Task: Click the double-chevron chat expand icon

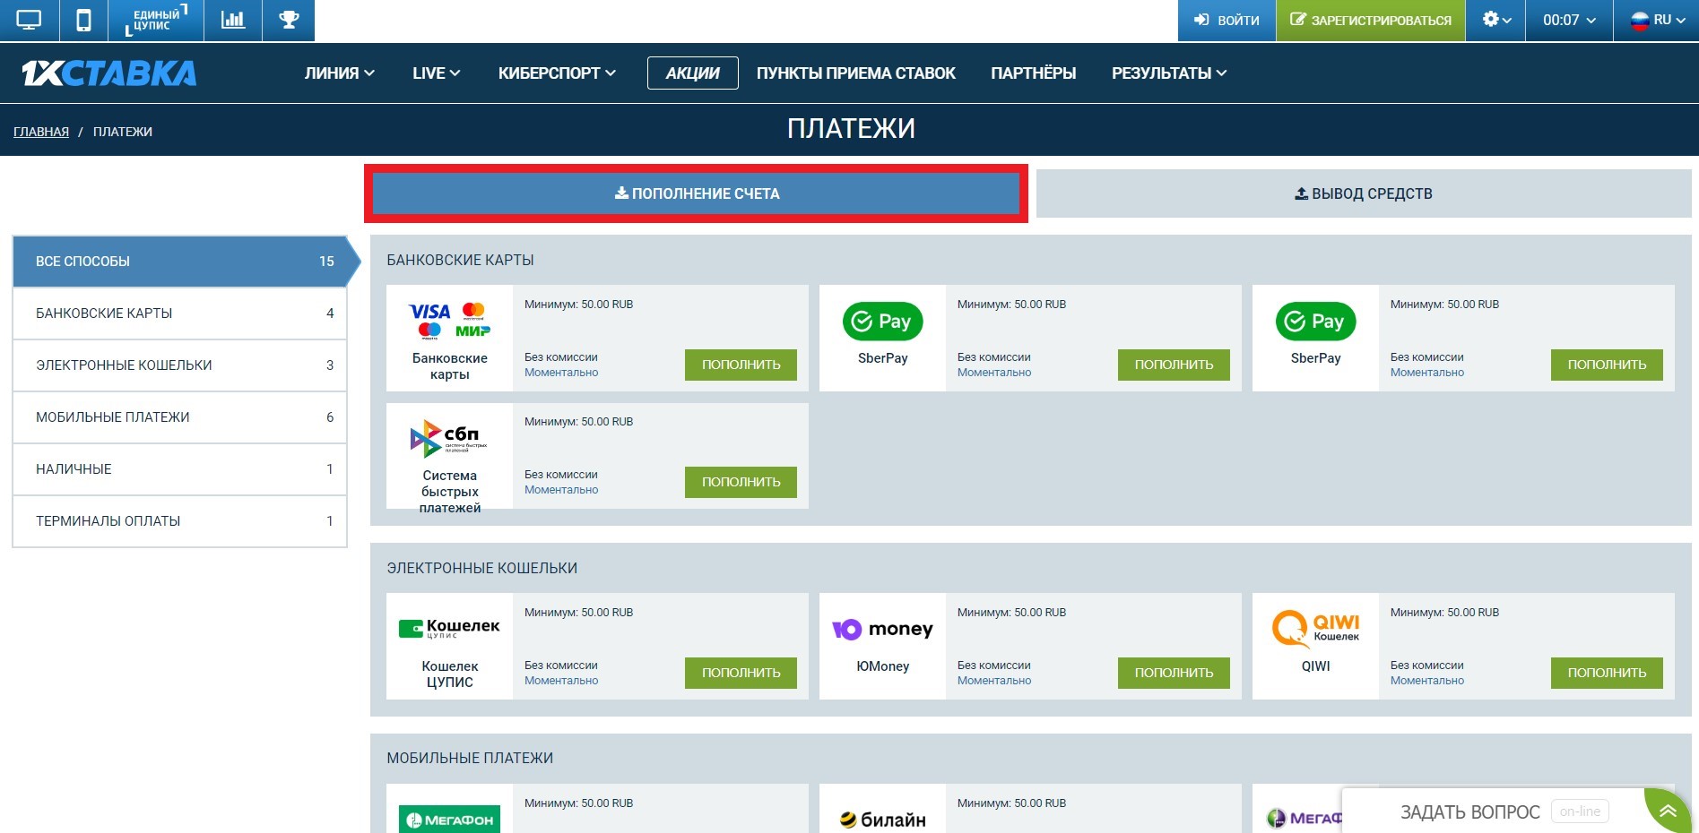Action: (1668, 812)
